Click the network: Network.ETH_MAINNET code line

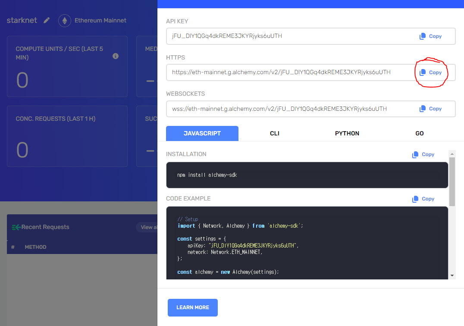tap(225, 252)
